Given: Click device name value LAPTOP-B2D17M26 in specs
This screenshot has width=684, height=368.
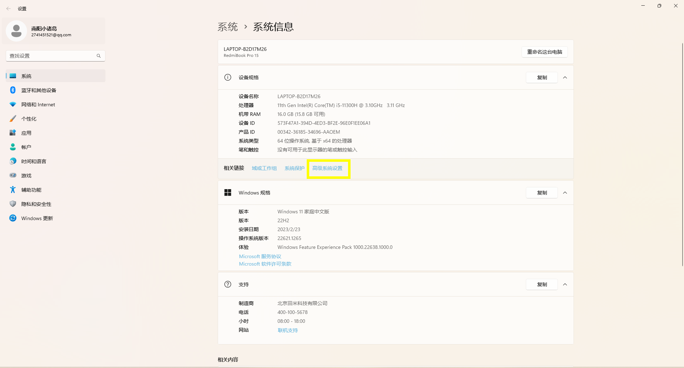Looking at the screenshot, I should tap(299, 96).
